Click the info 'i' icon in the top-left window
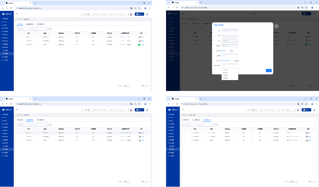Screen dimensions: 319x187 [147, 14]
